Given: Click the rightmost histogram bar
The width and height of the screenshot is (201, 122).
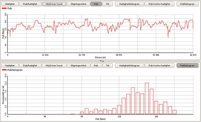Looking at the screenshot, I should click(x=175, y=112).
